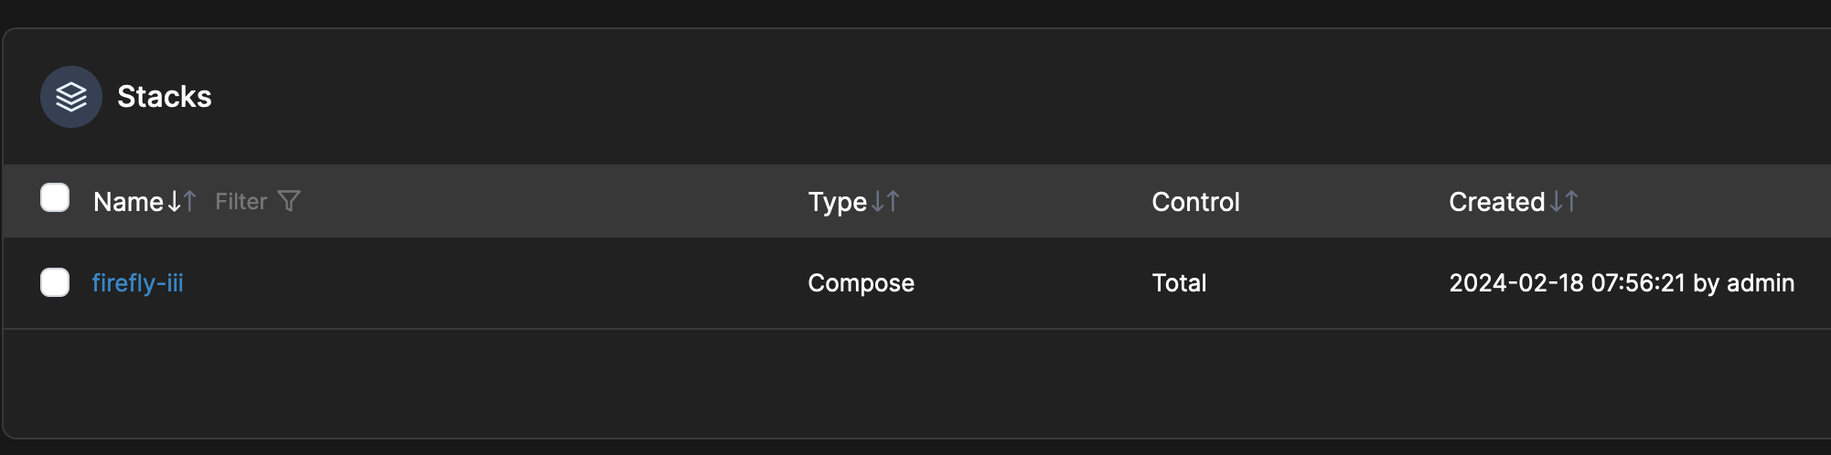Click the Stacks layers icon
1831x455 pixels.
point(71,97)
